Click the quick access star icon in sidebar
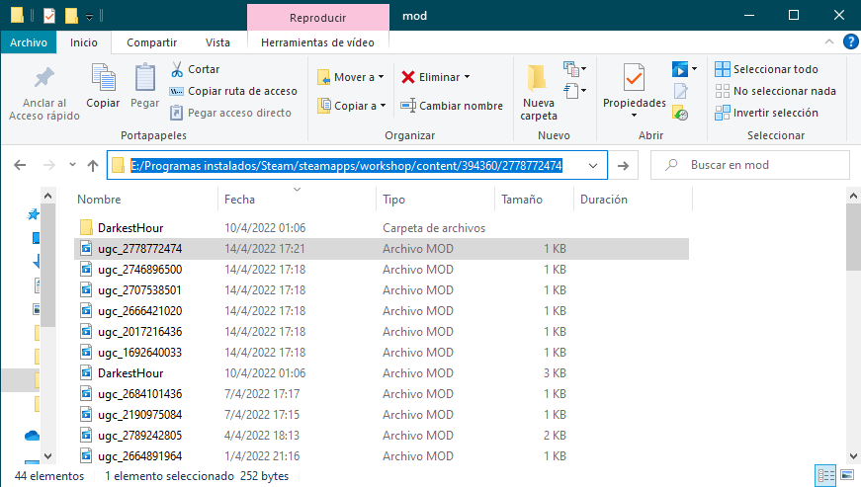The height and width of the screenshot is (487, 861). [x=33, y=214]
